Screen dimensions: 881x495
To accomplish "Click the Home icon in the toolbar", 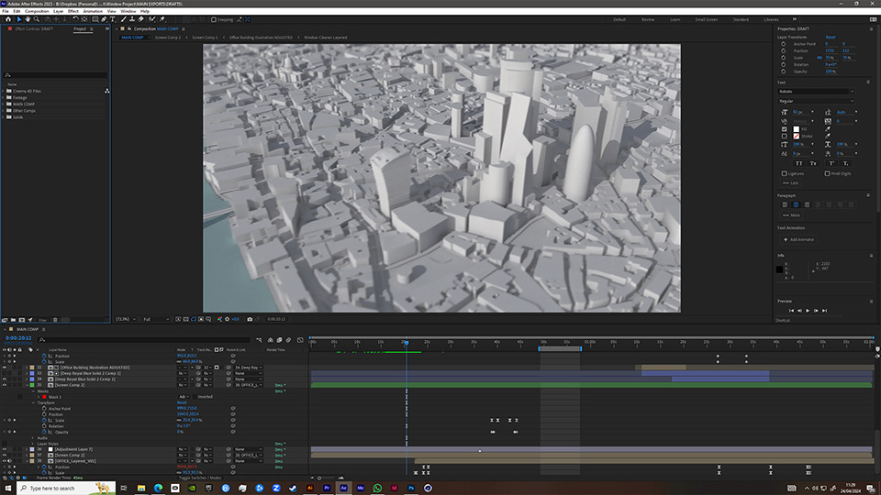I will tap(8, 19).
